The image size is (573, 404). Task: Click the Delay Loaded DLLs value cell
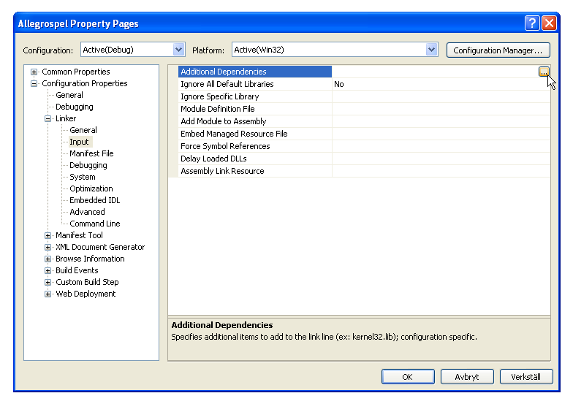coord(441,159)
